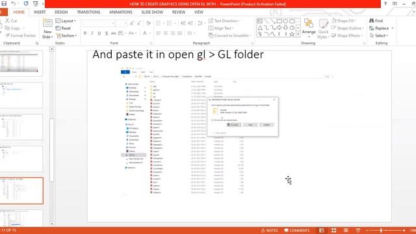Start slideshow from beginning quick access icon
416x234 pixels.
tap(36, 4)
